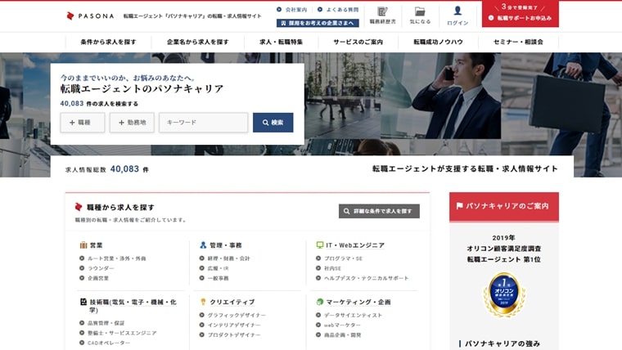Click the パソナキャリアの強み heading
Image resolution: width=622 pixels, height=350 pixels.
click(x=503, y=343)
